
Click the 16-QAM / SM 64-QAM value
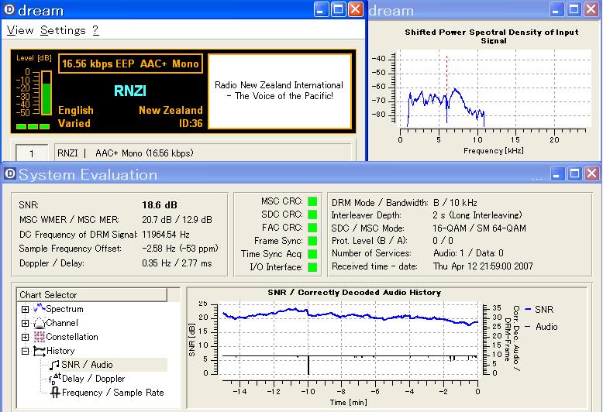point(479,228)
